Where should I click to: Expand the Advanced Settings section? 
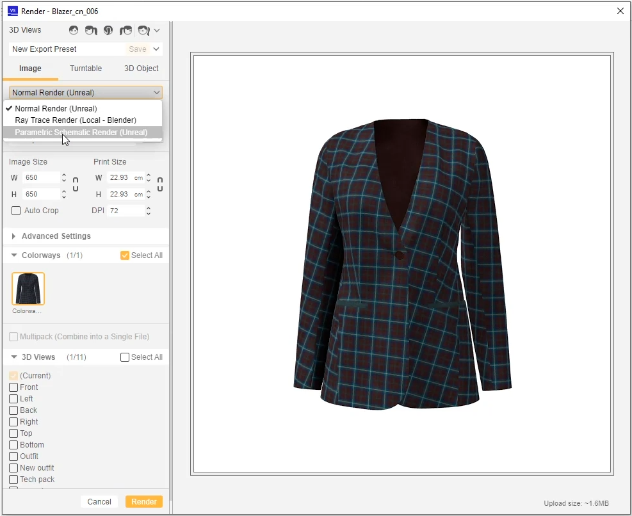coord(14,236)
